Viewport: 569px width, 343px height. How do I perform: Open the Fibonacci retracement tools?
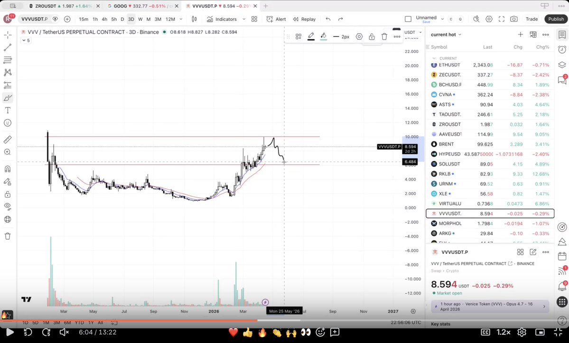coord(8,60)
